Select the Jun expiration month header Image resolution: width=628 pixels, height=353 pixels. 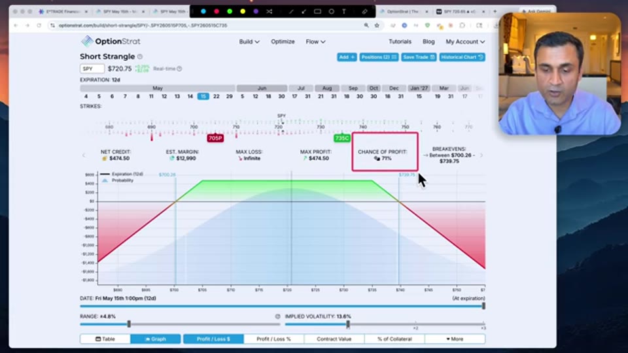coord(262,88)
